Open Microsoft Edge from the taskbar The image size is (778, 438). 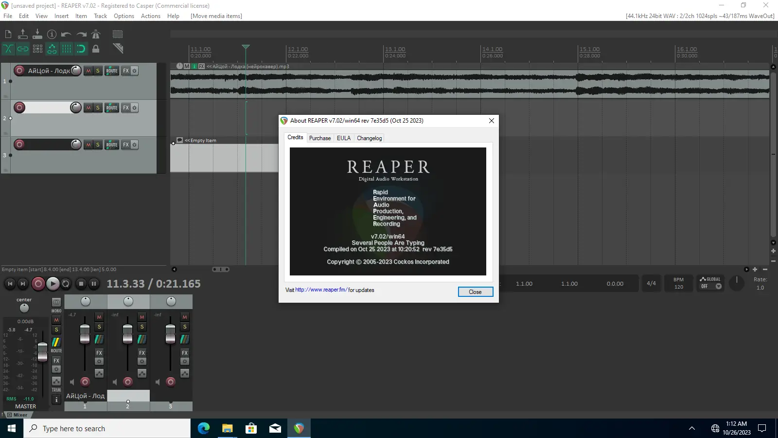point(204,428)
